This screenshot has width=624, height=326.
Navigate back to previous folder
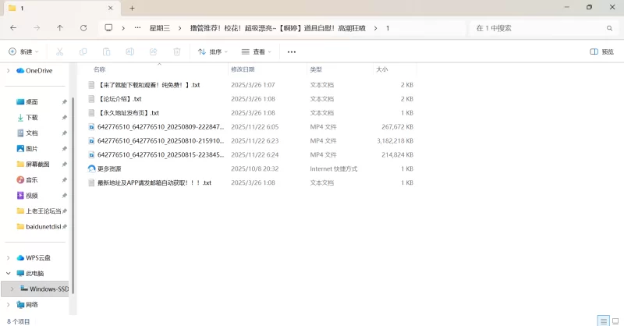pyautogui.click(x=13, y=28)
